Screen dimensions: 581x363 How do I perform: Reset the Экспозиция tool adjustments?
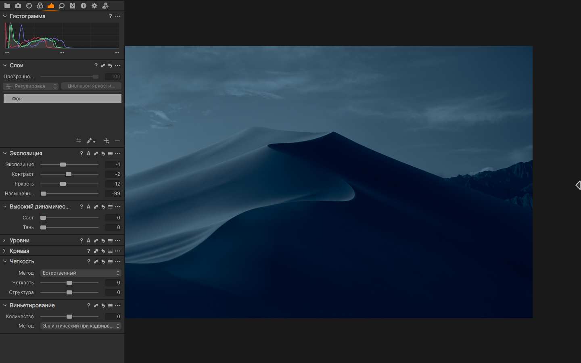click(x=103, y=154)
